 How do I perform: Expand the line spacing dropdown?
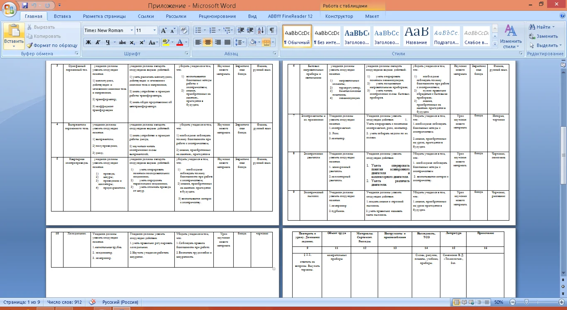243,42
